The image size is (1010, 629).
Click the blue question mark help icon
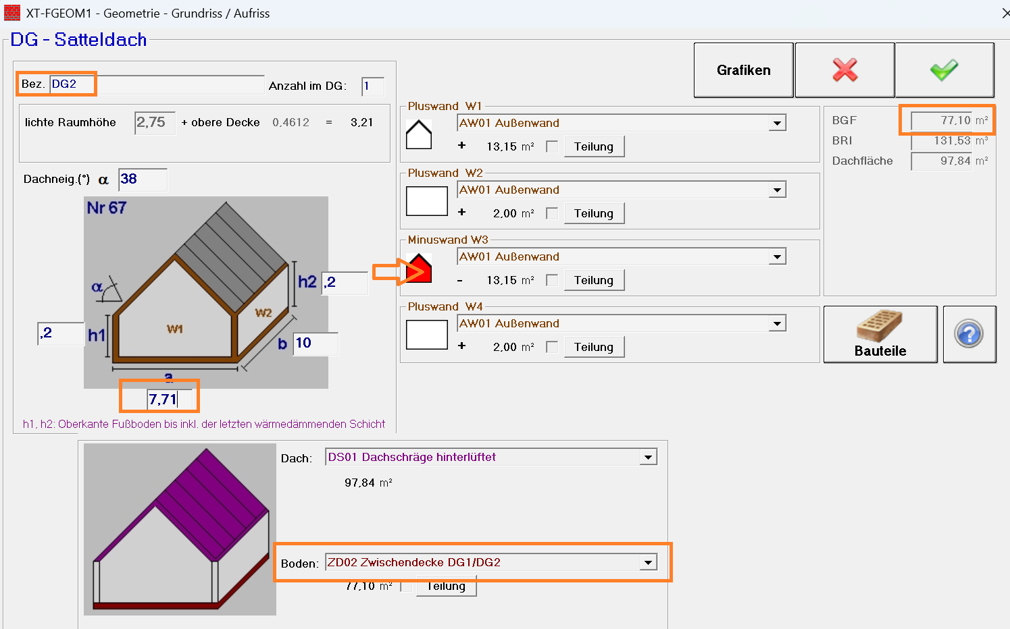click(969, 335)
